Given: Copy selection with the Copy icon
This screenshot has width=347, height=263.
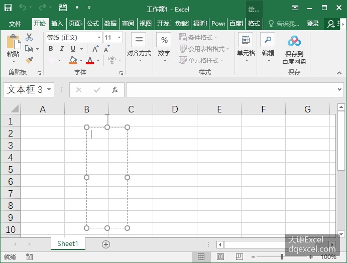Looking at the screenshot, I should click(x=29, y=49).
